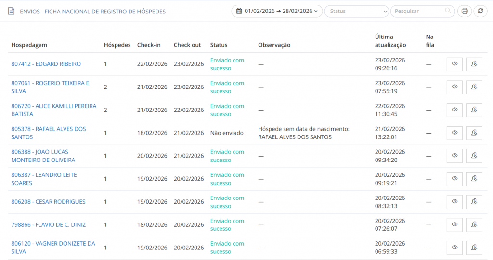Sort by the Check-in column header
The width and height of the screenshot is (493, 260).
149,45
